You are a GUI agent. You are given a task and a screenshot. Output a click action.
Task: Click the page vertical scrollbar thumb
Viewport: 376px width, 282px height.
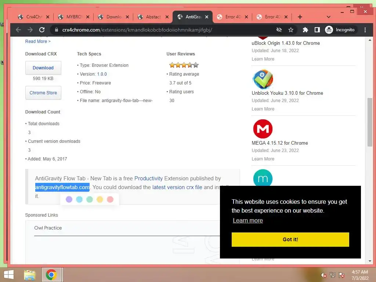tap(370, 122)
